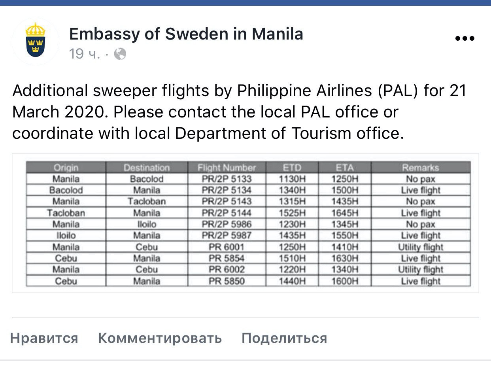Click the Tacloban to Manila PR/2P 5144 row

point(249,213)
